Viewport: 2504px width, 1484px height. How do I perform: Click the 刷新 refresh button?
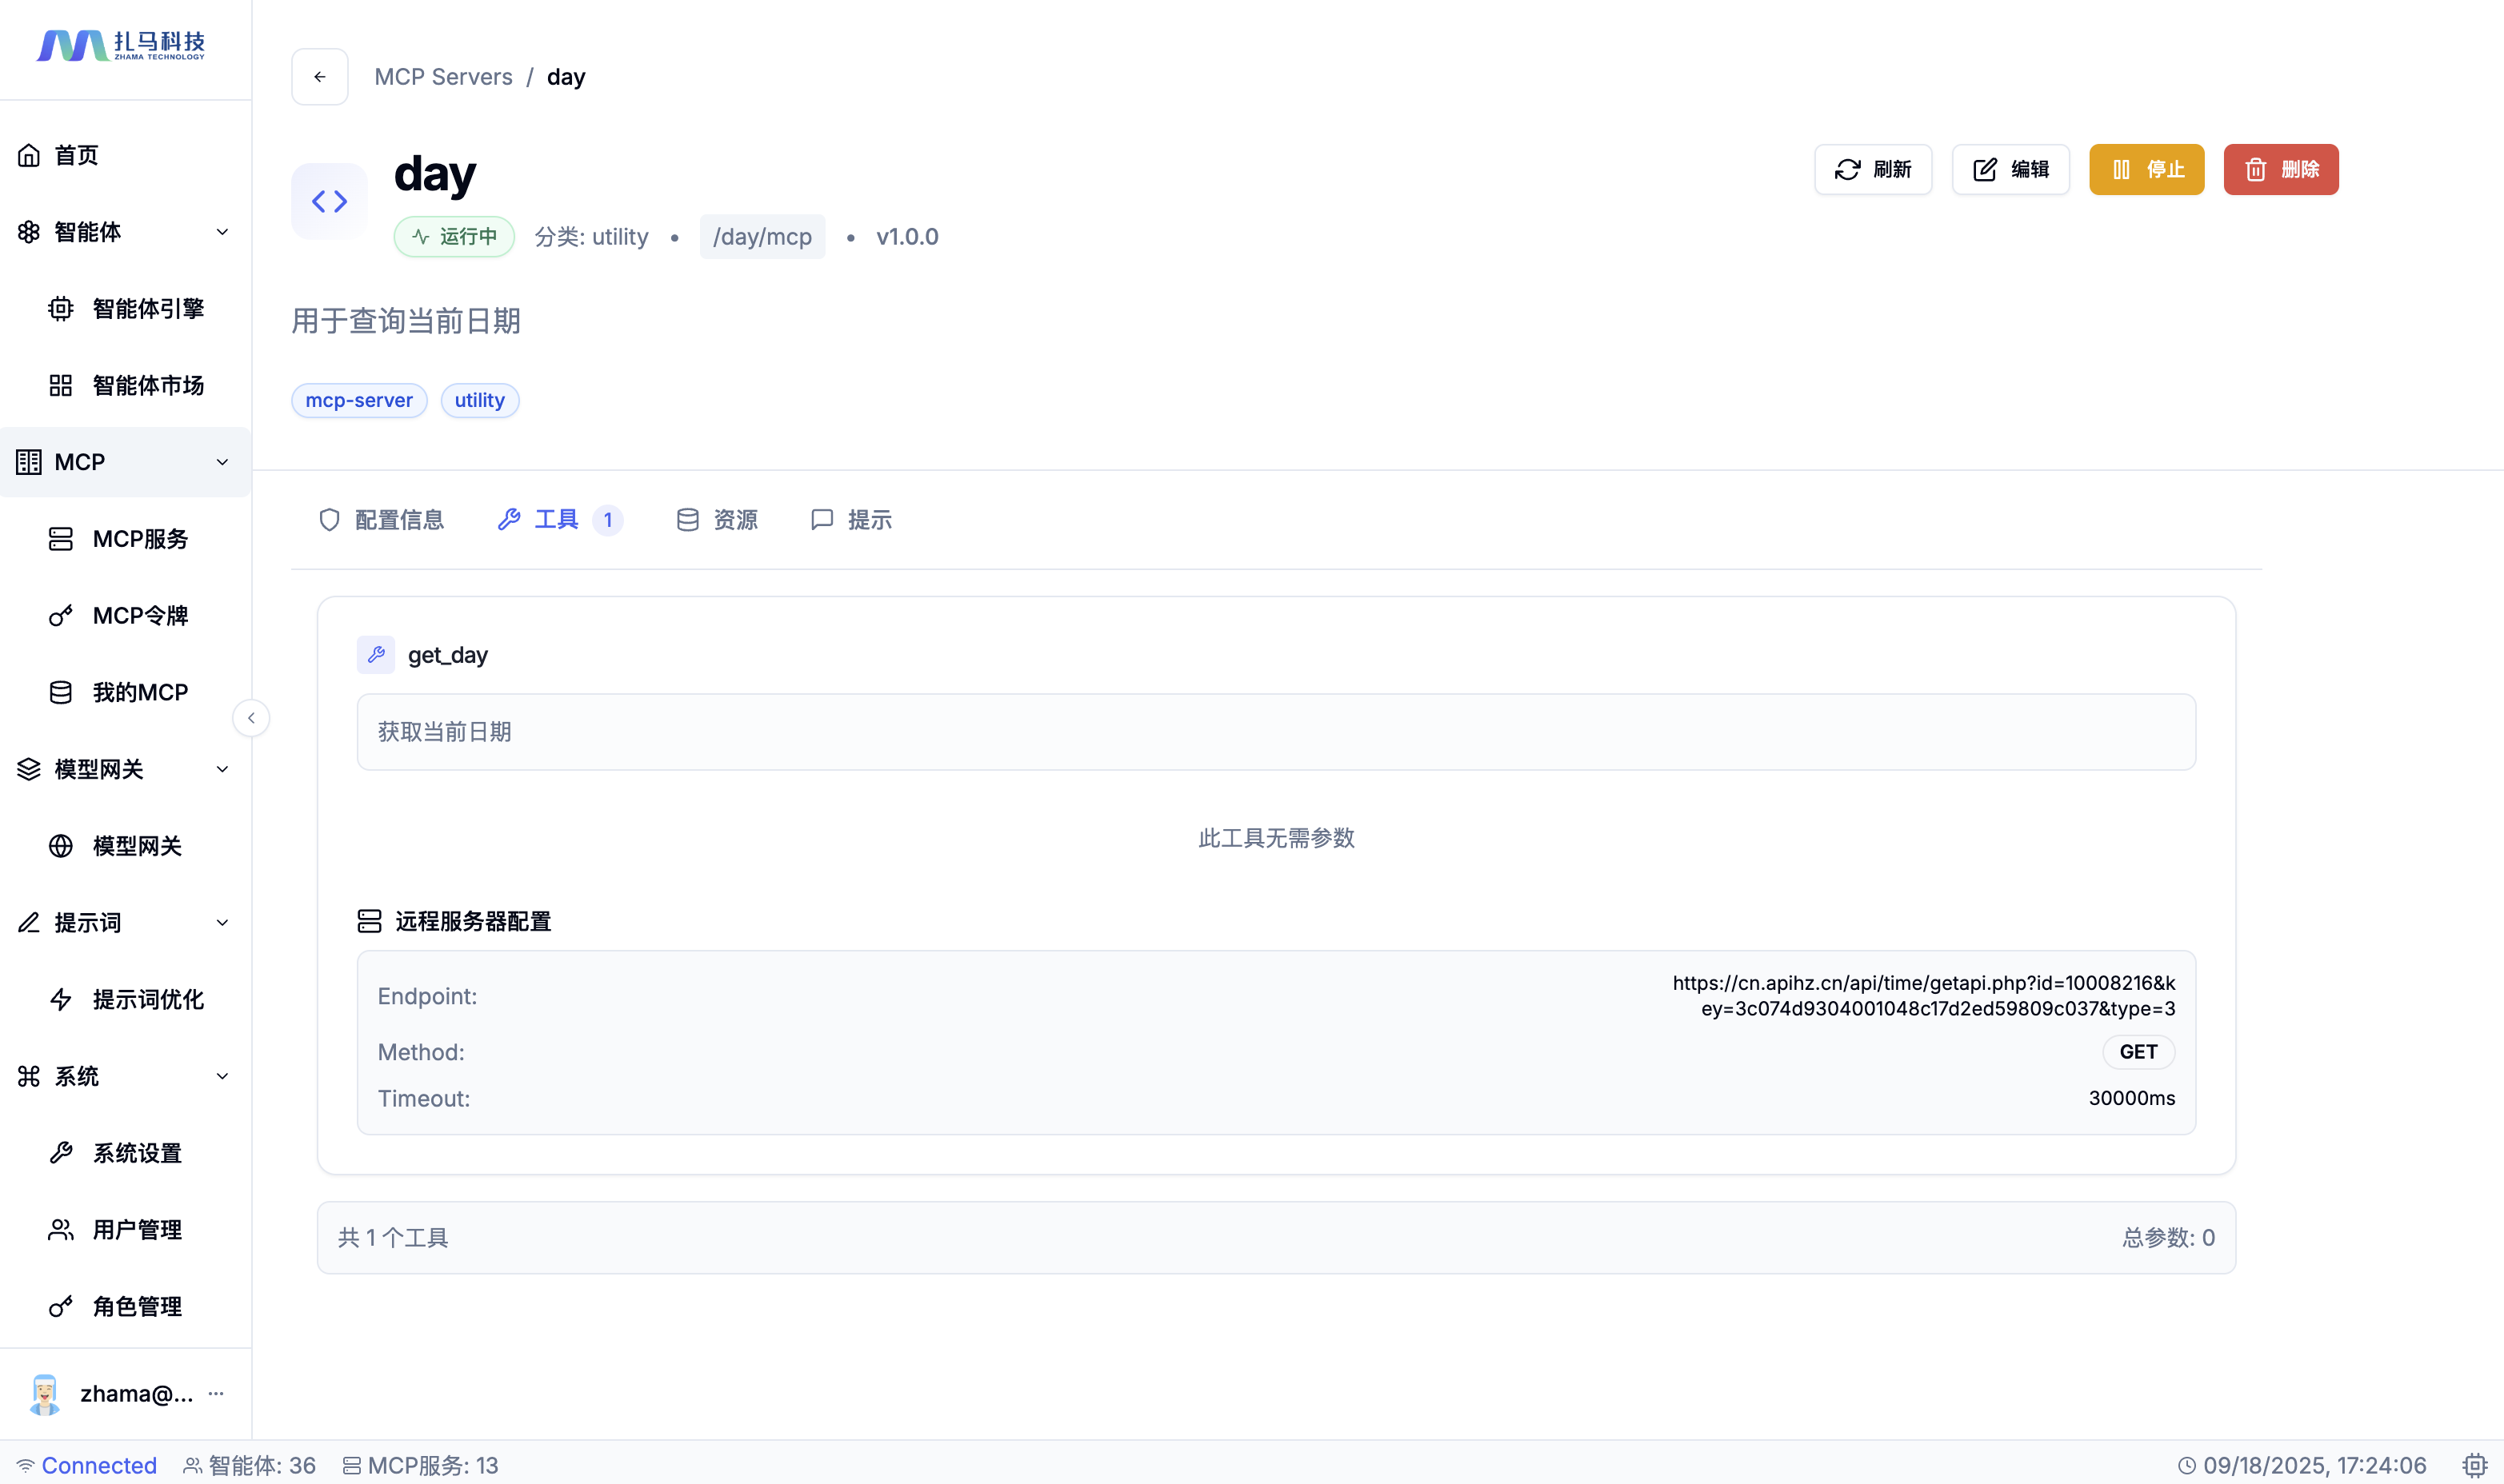(1873, 169)
